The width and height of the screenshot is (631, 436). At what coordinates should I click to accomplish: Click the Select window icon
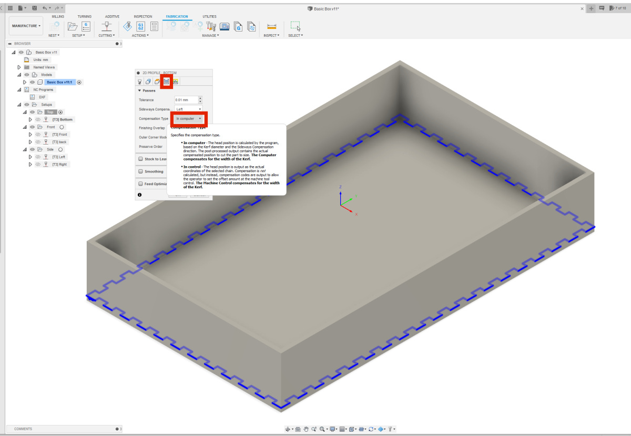(x=296, y=26)
